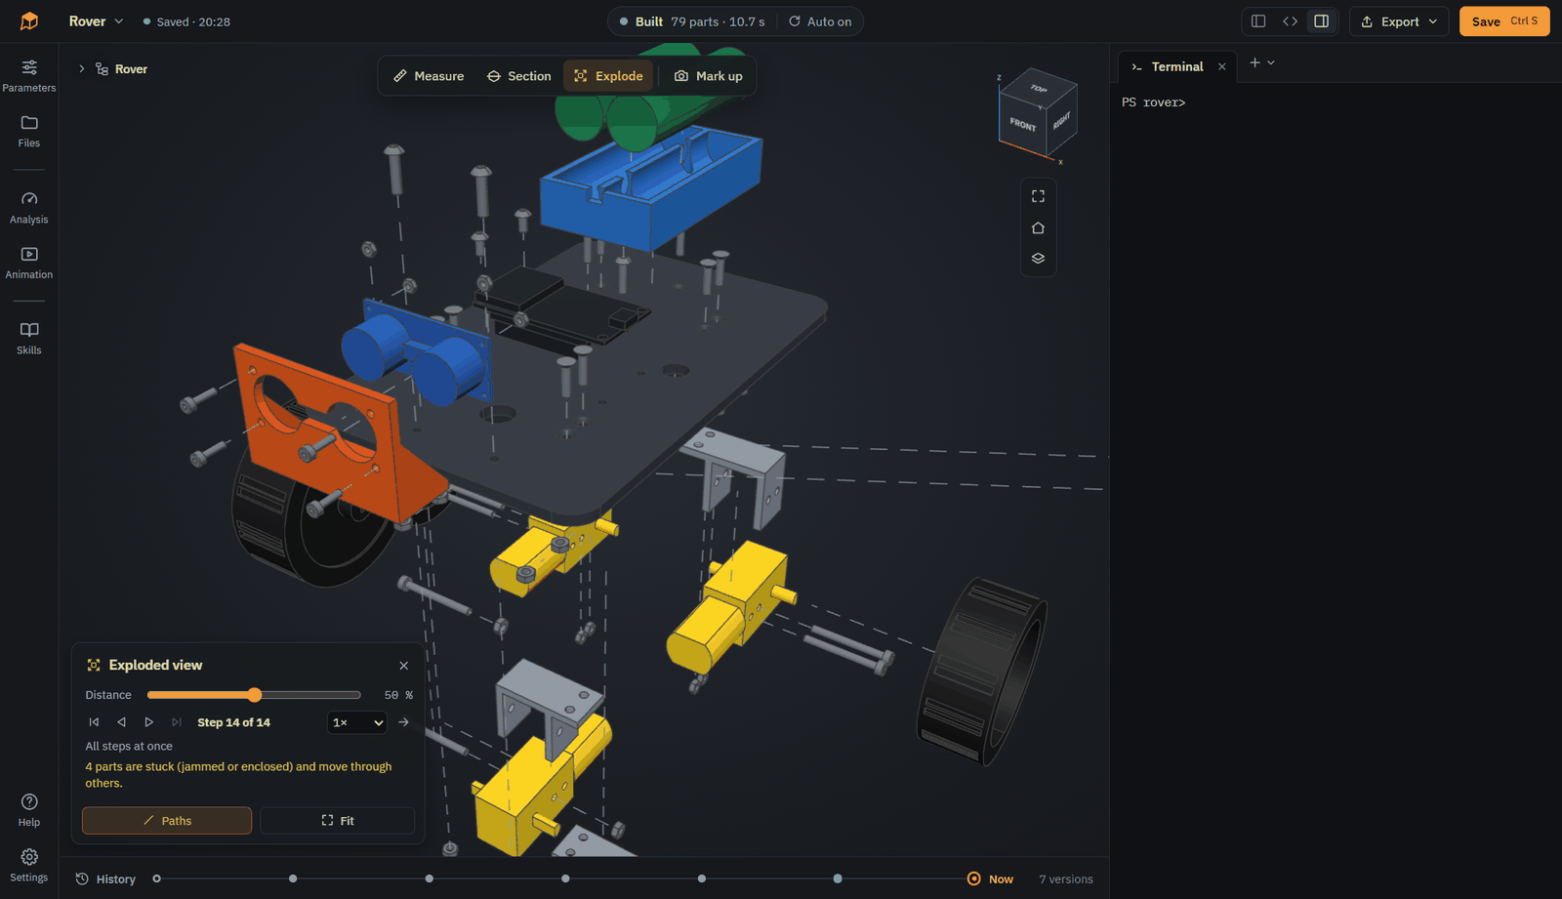Show the code view

(1290, 21)
